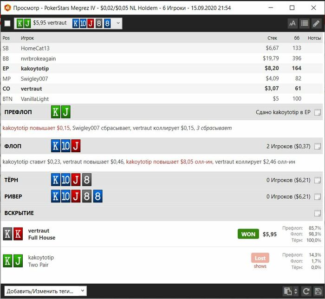Click the font size toggle icon

coord(292,23)
